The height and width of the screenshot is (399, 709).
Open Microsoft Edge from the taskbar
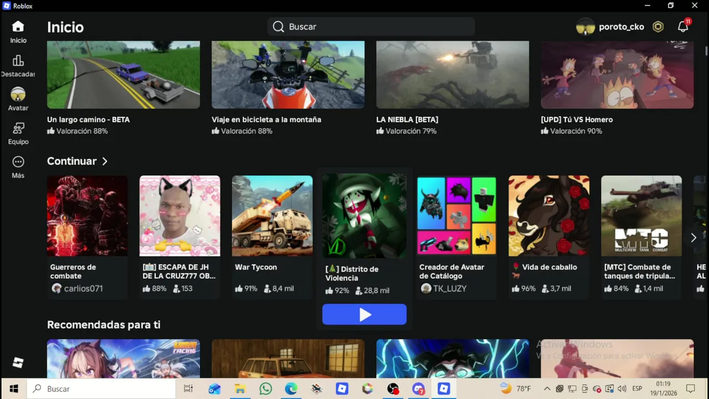tap(291, 388)
